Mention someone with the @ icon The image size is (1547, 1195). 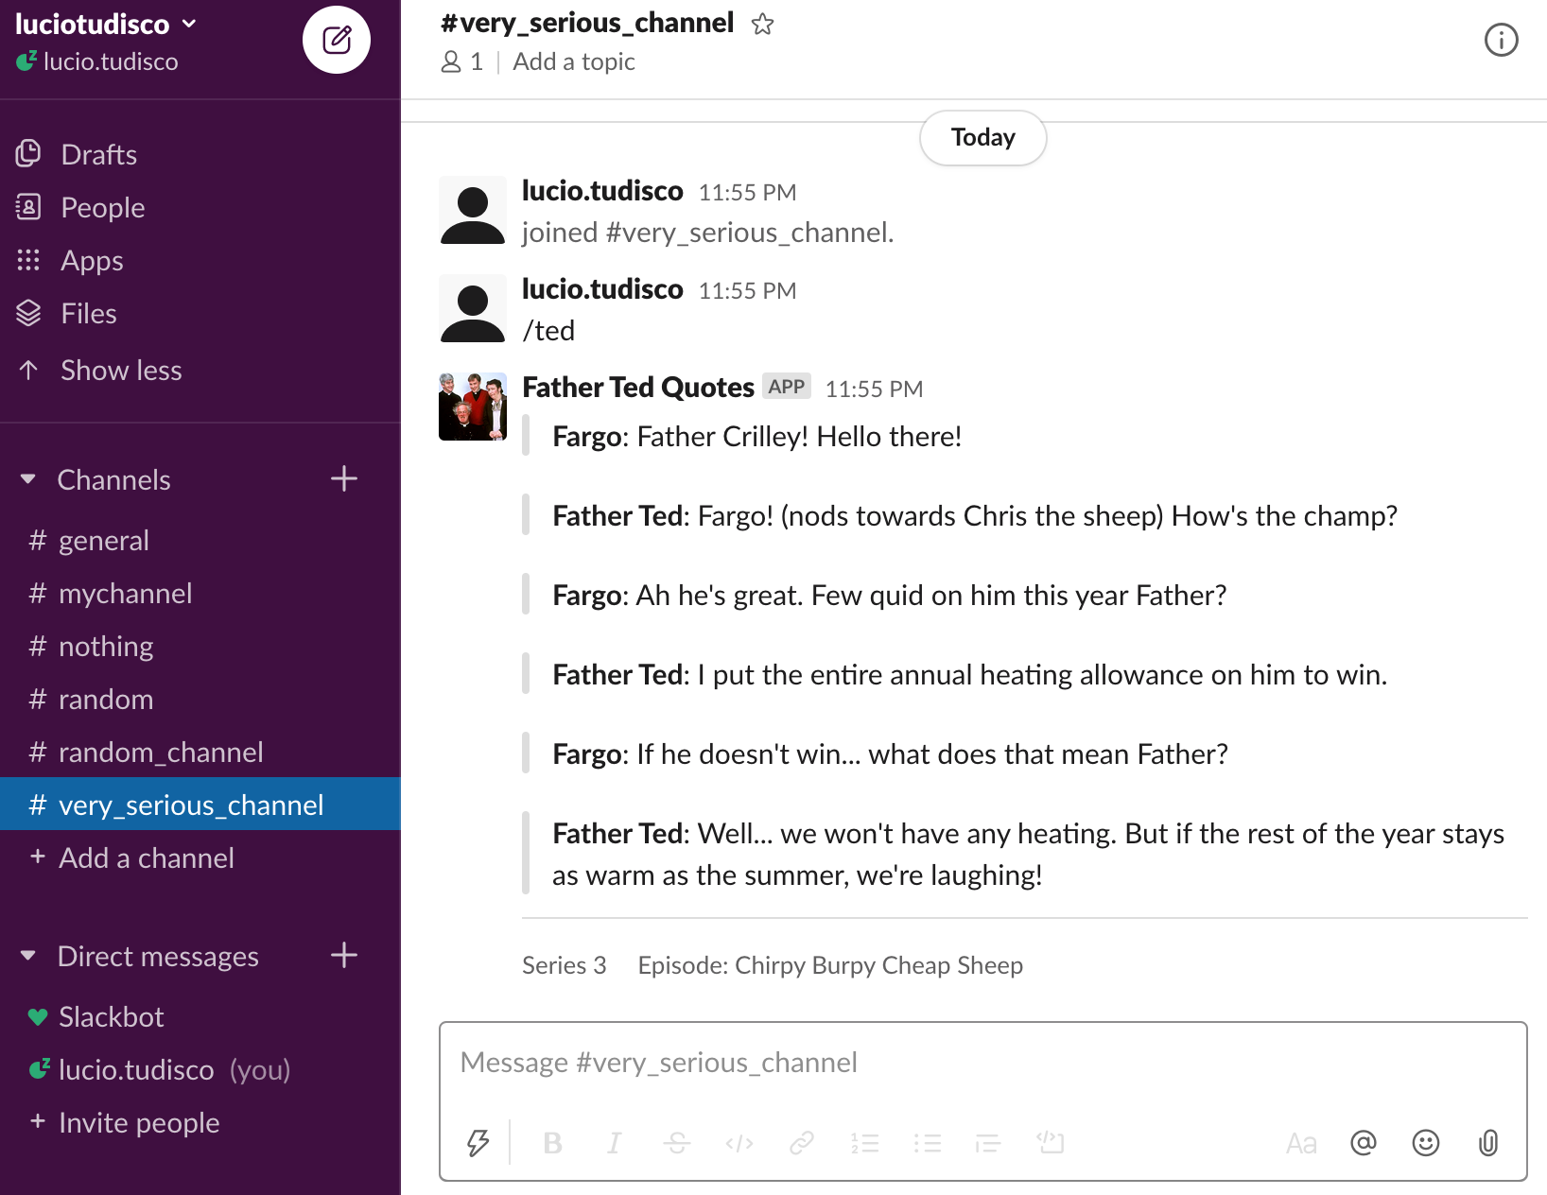[x=1363, y=1143]
